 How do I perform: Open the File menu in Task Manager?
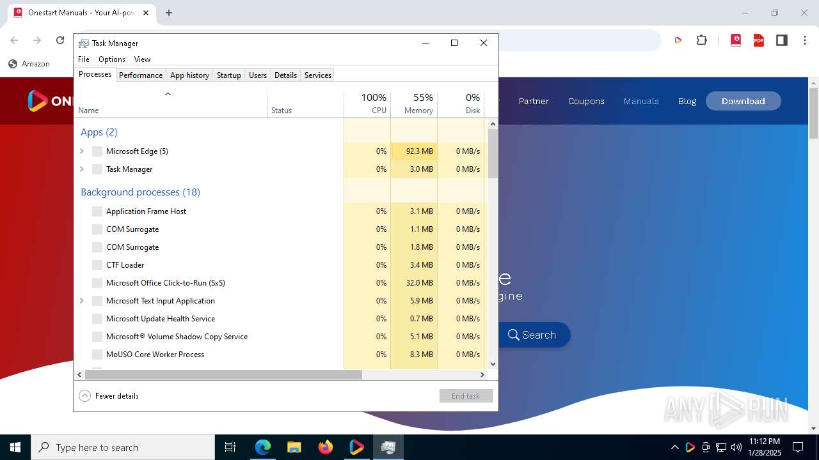click(84, 59)
